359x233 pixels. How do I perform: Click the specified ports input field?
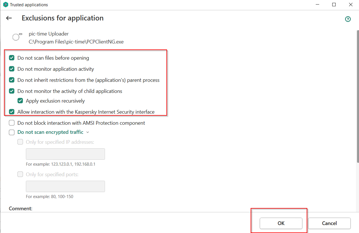pyautogui.click(x=65, y=186)
